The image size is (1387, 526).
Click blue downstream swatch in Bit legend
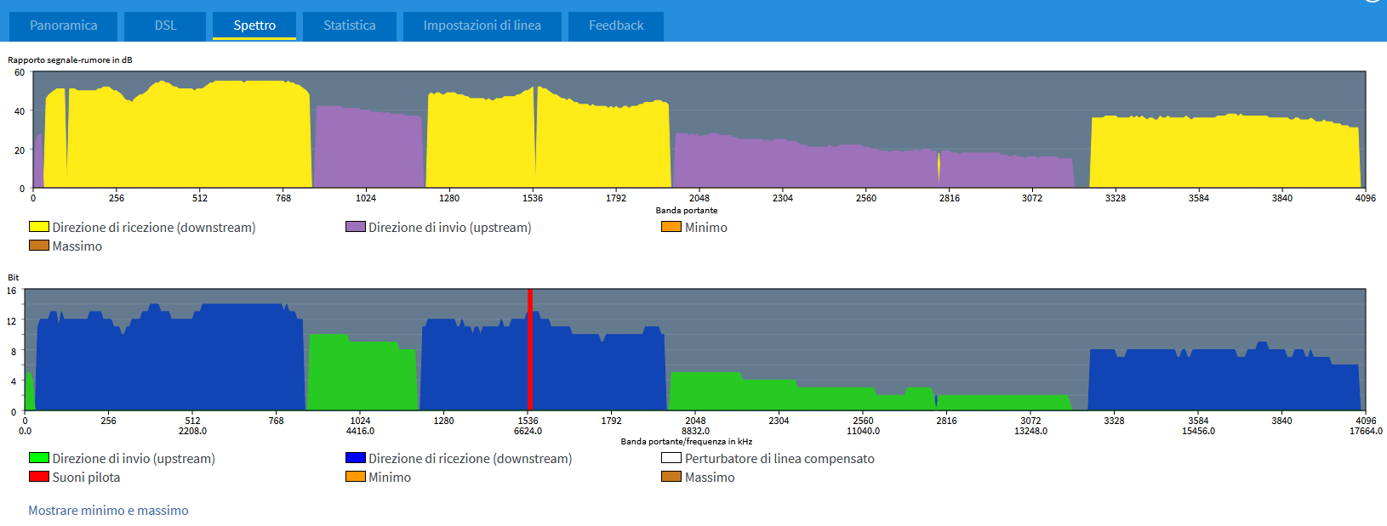pyautogui.click(x=356, y=458)
